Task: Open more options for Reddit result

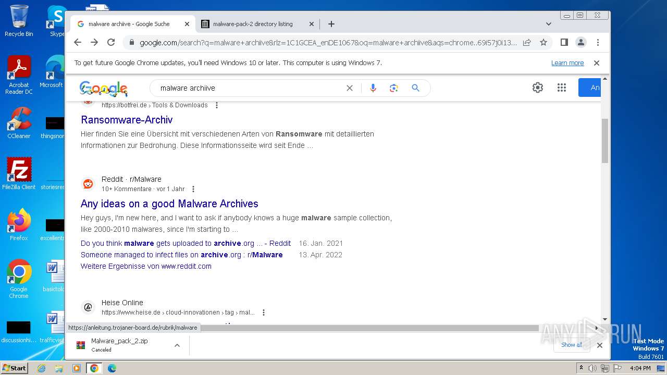Action: tap(193, 189)
